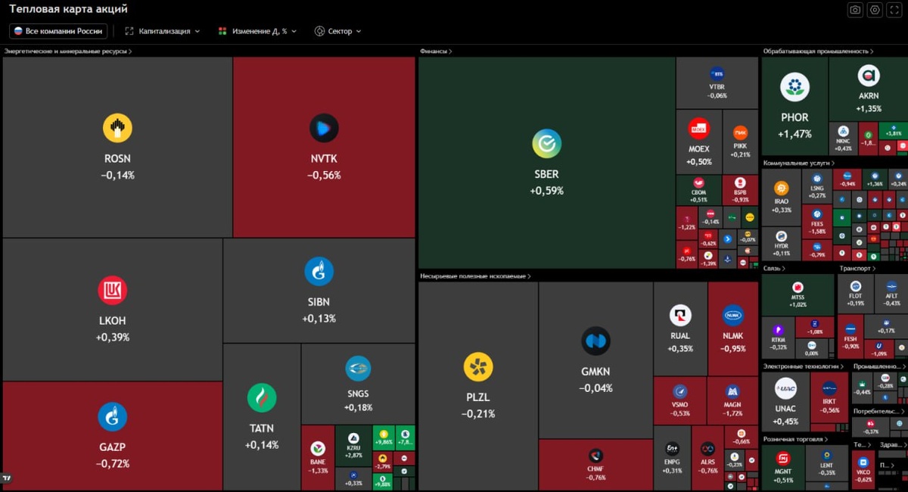Open 'Обрабатывающая промышленность' sector heading
Image resolution: width=908 pixels, height=492 pixels.
coord(818,51)
